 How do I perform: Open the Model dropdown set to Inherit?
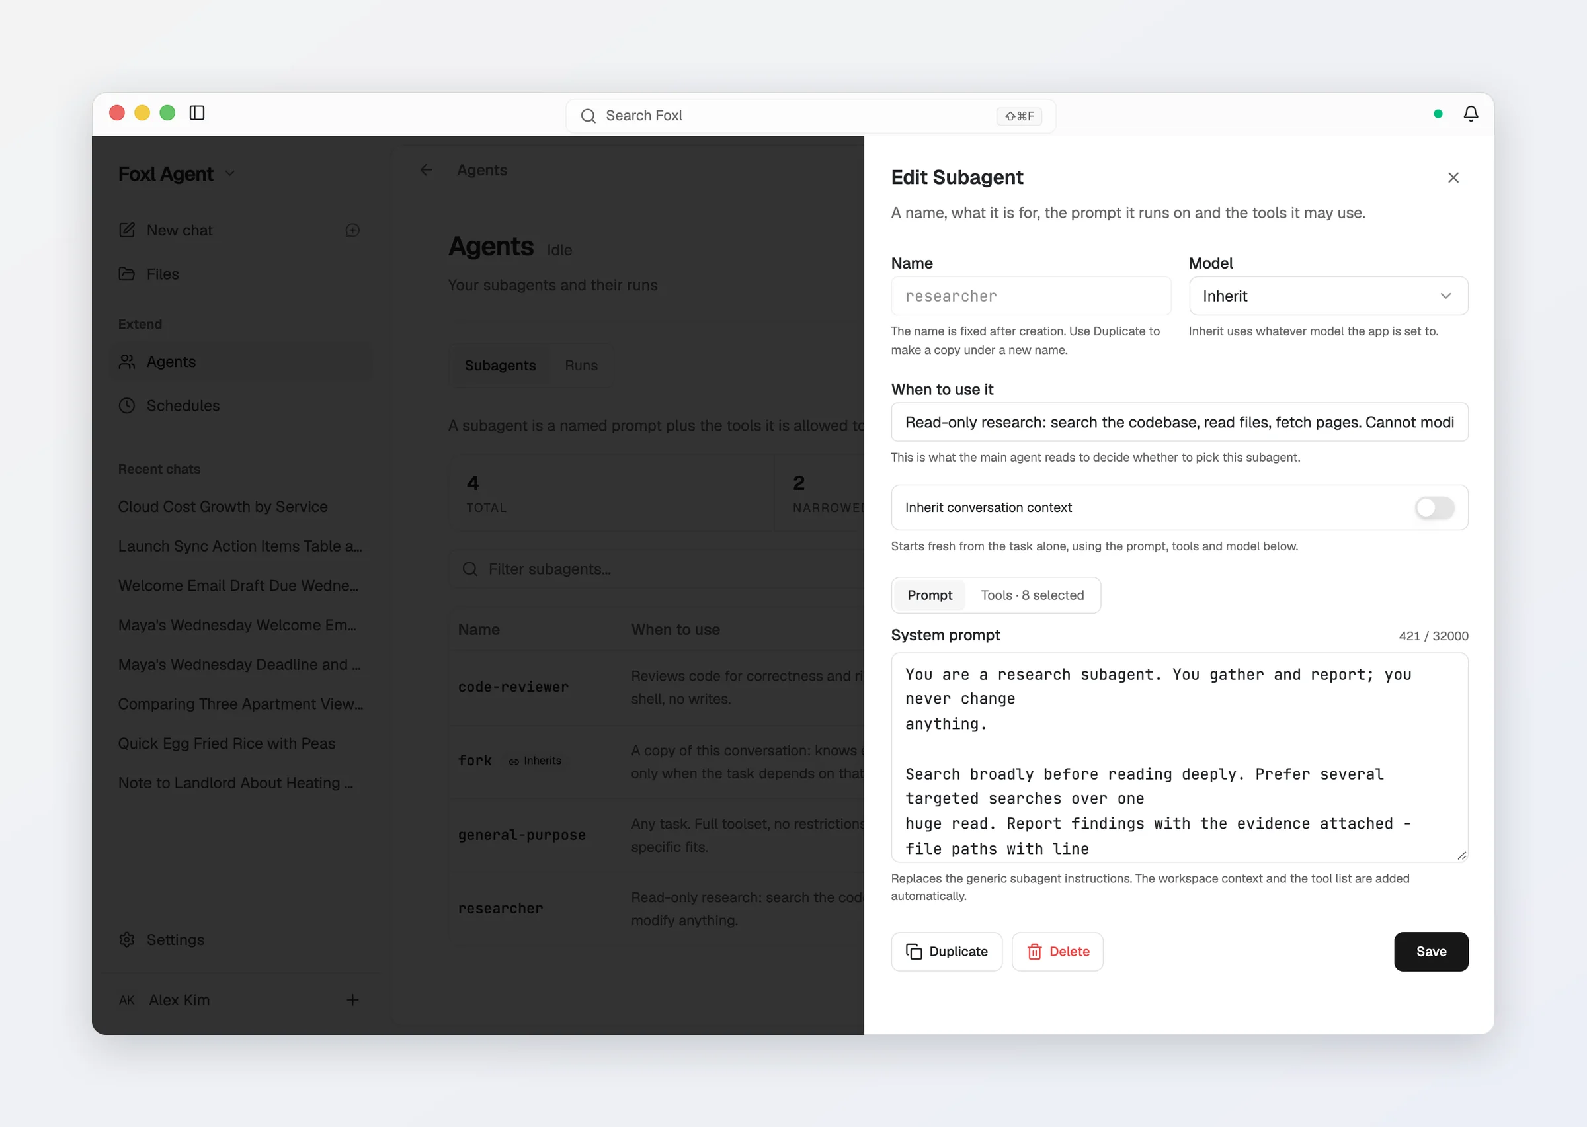coord(1328,296)
